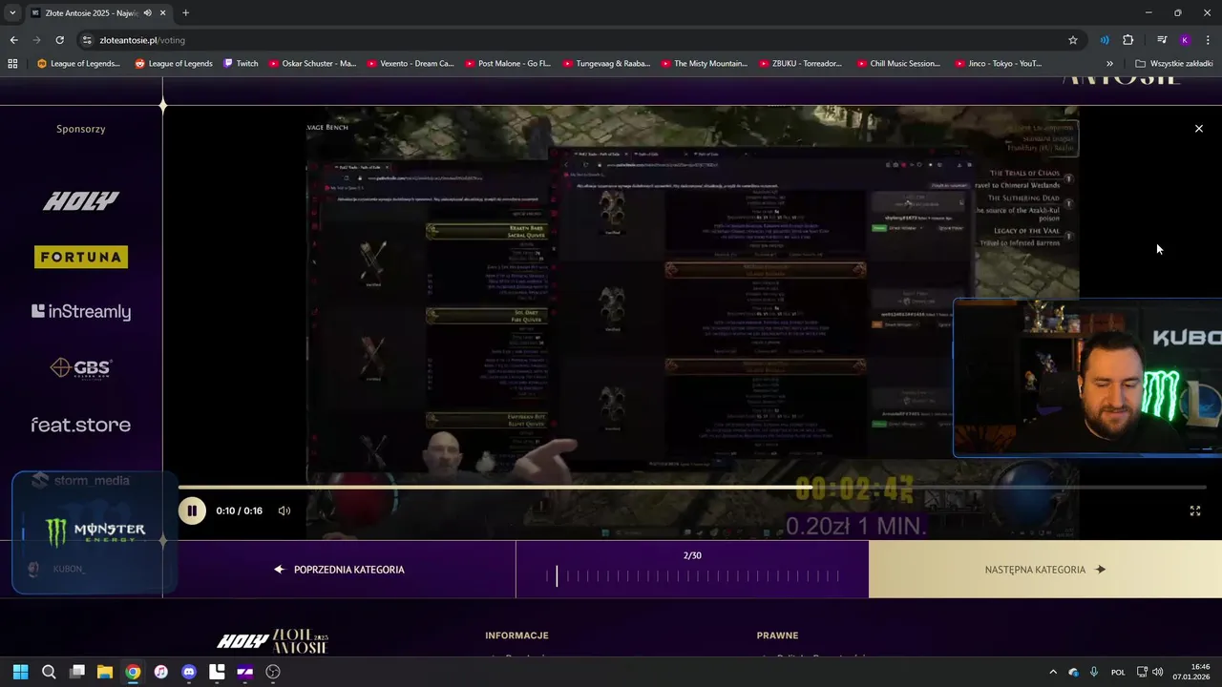Open Windows taskbar search
This screenshot has height=687, width=1222.
[49, 672]
